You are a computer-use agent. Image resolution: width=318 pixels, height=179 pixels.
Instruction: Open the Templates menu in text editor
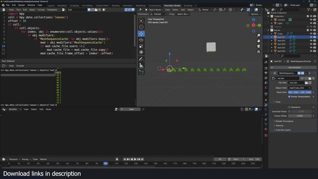pos(52,10)
